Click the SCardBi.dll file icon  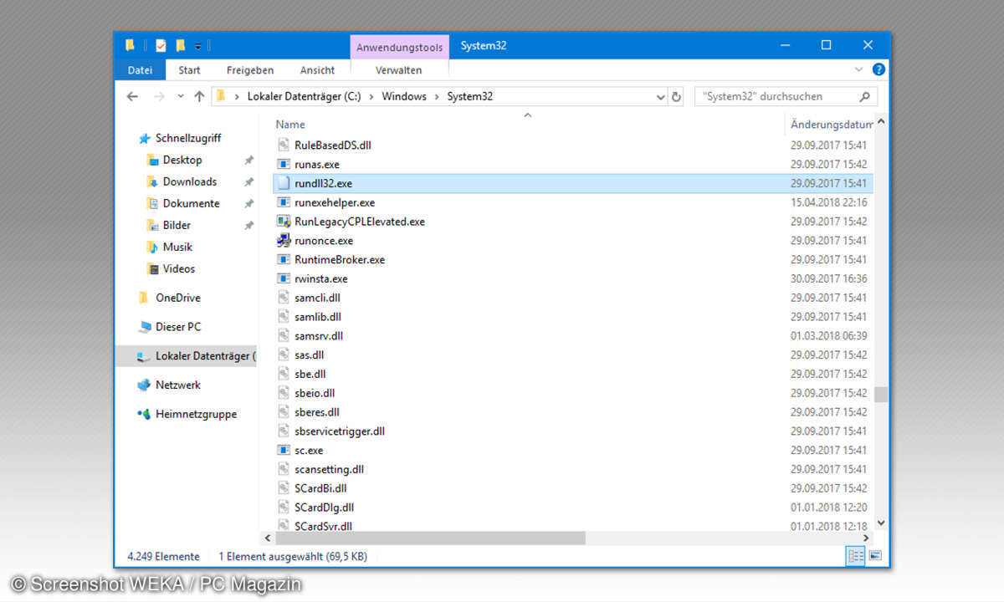[x=284, y=488]
